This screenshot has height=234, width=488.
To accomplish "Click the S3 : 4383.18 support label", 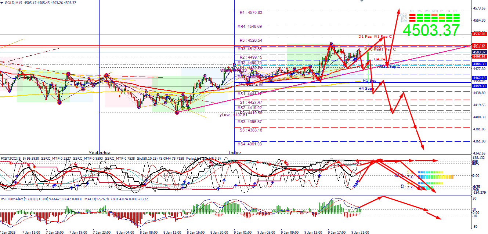I will (251, 130).
